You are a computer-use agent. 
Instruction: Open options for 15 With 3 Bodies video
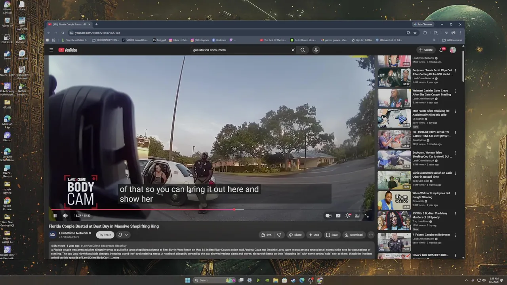tap(456, 214)
